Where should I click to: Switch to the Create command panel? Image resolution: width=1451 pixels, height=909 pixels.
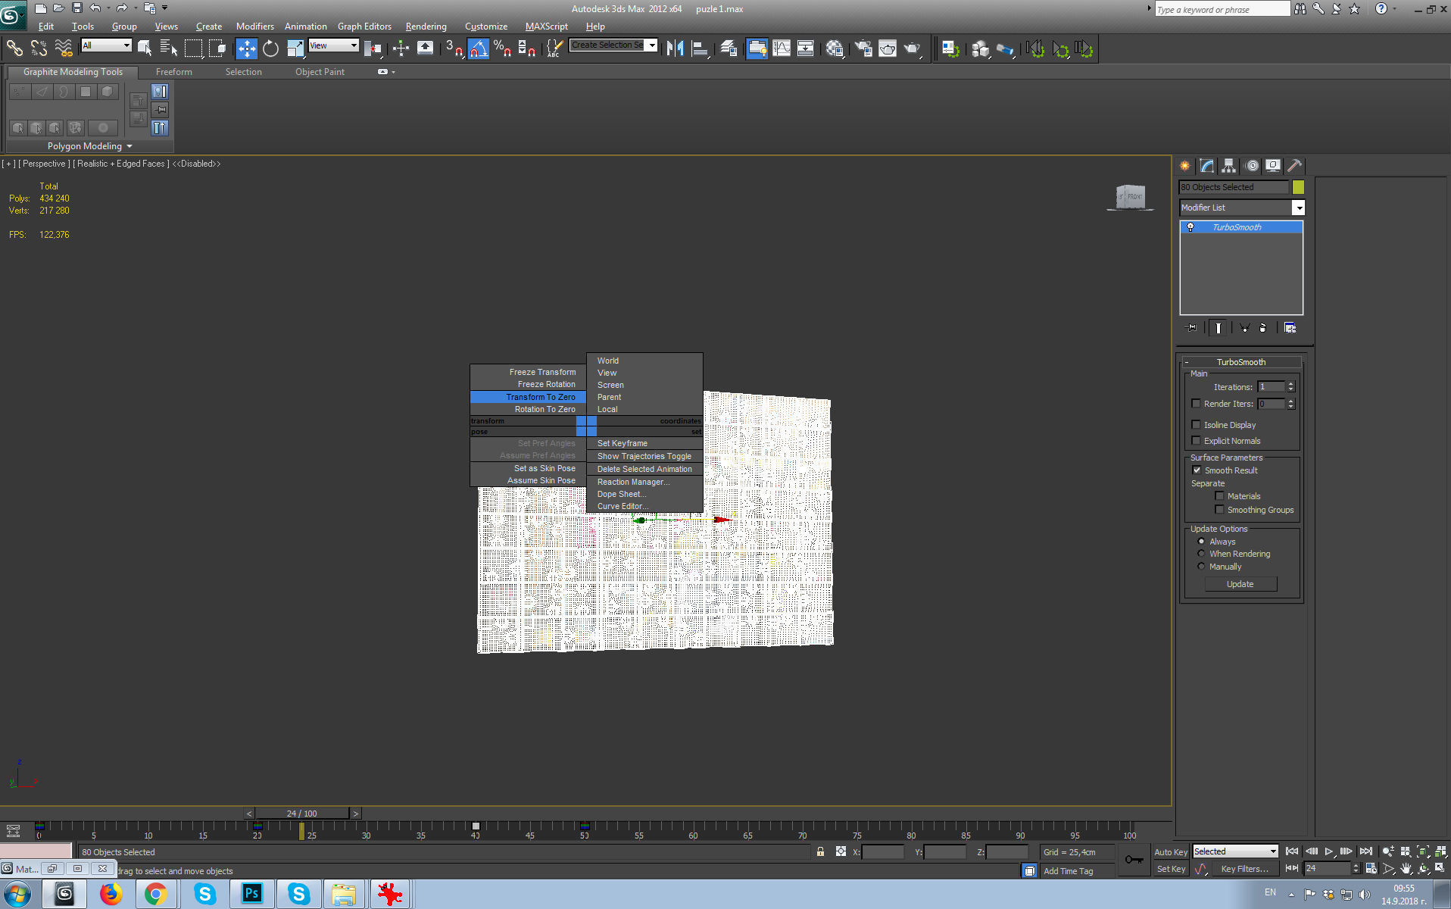tap(1185, 165)
